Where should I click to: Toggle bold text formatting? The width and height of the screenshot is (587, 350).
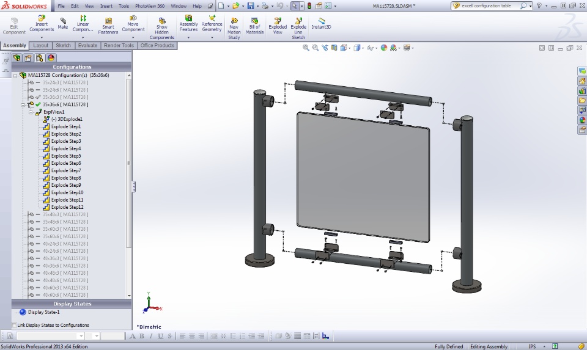[x=141, y=336]
